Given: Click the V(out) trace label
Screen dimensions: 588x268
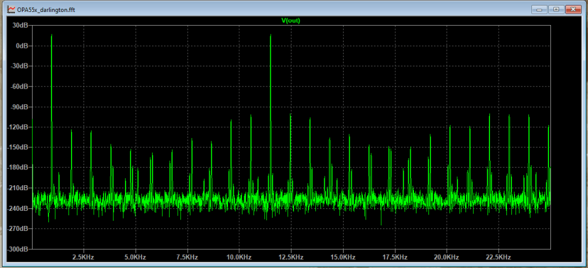Looking at the screenshot, I should 291,21.
